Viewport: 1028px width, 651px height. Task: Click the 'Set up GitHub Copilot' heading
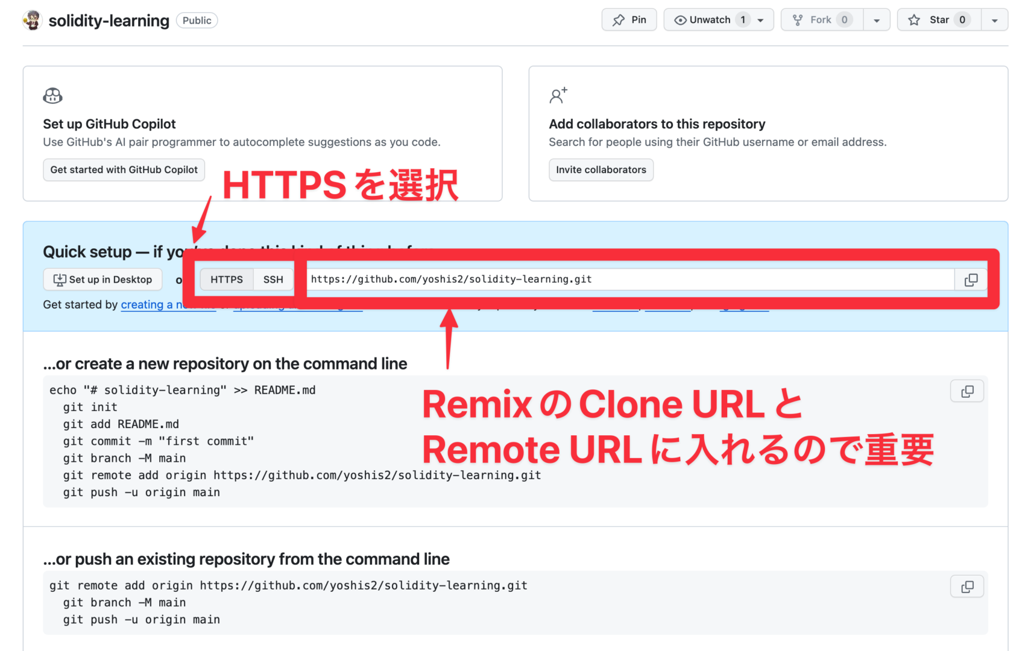tap(109, 124)
